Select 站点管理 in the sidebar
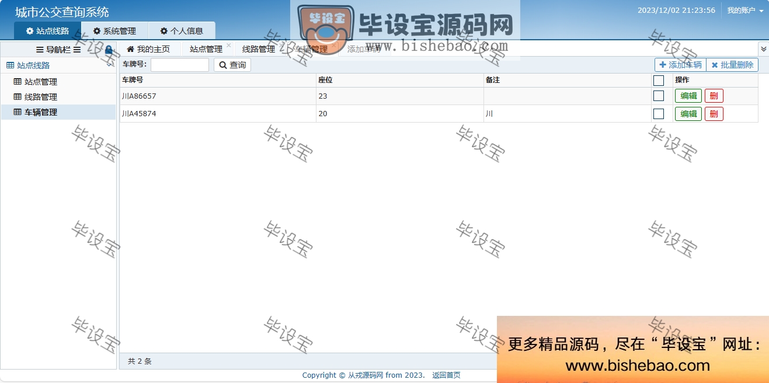Viewport: 769px width, 383px height. (x=58, y=82)
